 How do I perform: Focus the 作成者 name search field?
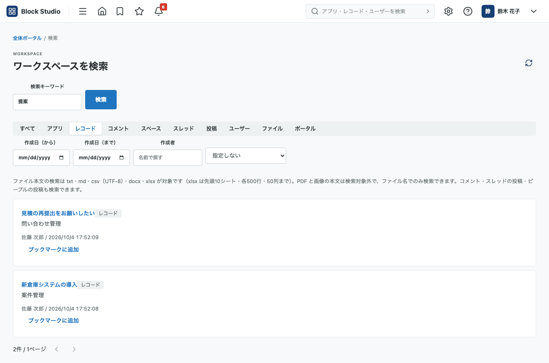[x=168, y=158]
